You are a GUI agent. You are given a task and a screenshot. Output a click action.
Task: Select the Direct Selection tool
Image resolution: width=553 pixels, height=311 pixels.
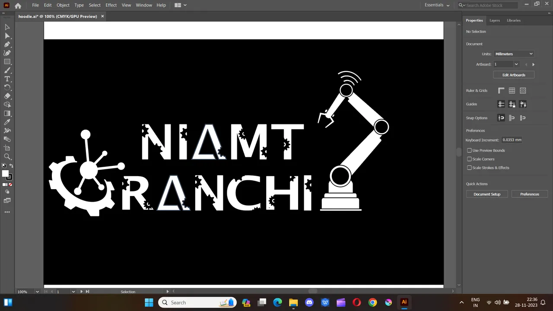pyautogui.click(x=7, y=35)
